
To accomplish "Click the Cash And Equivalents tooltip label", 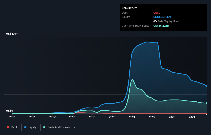I will coord(135,26).
